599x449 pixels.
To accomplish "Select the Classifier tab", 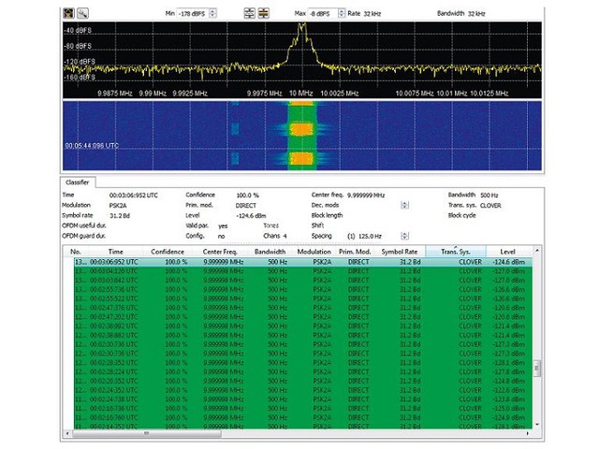I will 78,182.
